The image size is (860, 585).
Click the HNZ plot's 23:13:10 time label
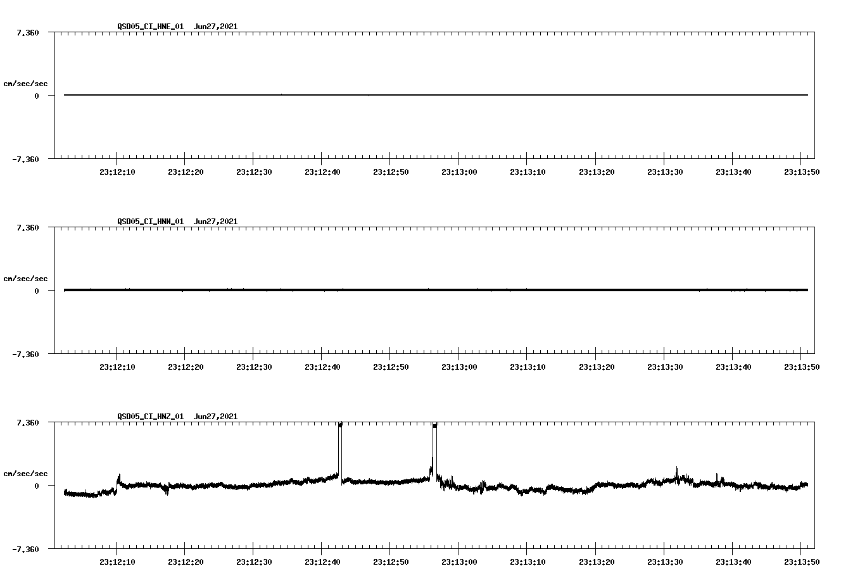click(x=527, y=562)
